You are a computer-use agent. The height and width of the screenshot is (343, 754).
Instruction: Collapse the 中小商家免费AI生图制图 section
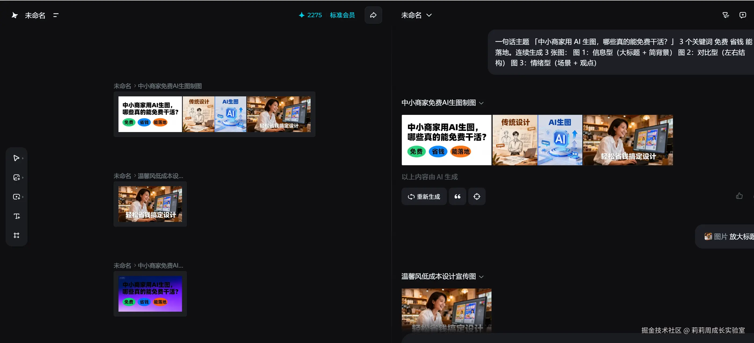pos(482,103)
